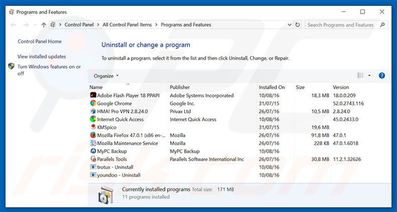Viewport: 397px width, 212px height.
Task: Click the Control Panel icon in the address bar
Action: pyautogui.click(x=53, y=25)
